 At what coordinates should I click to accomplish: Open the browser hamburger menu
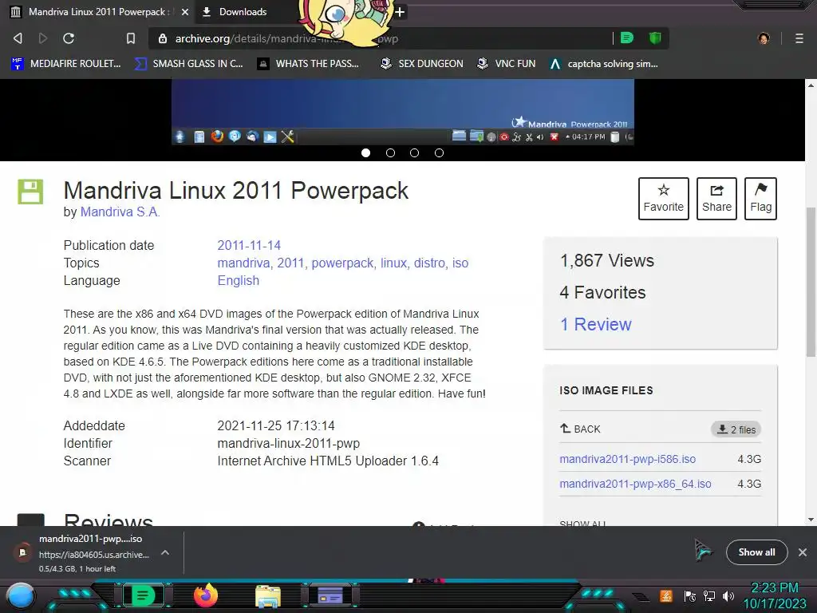[x=799, y=38]
